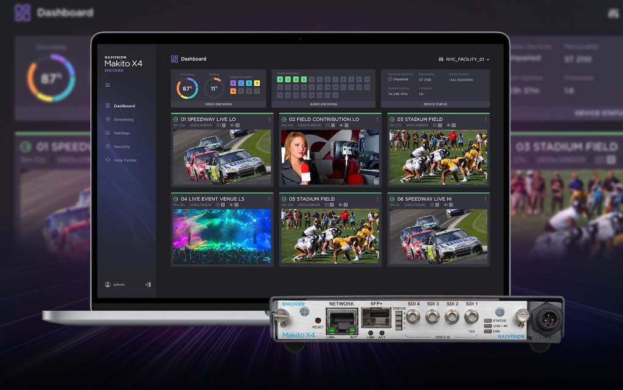Click status icon of 01 SPEEDWAY LIVE LO
This screenshot has width=623, height=390.
pyautogui.click(x=176, y=119)
